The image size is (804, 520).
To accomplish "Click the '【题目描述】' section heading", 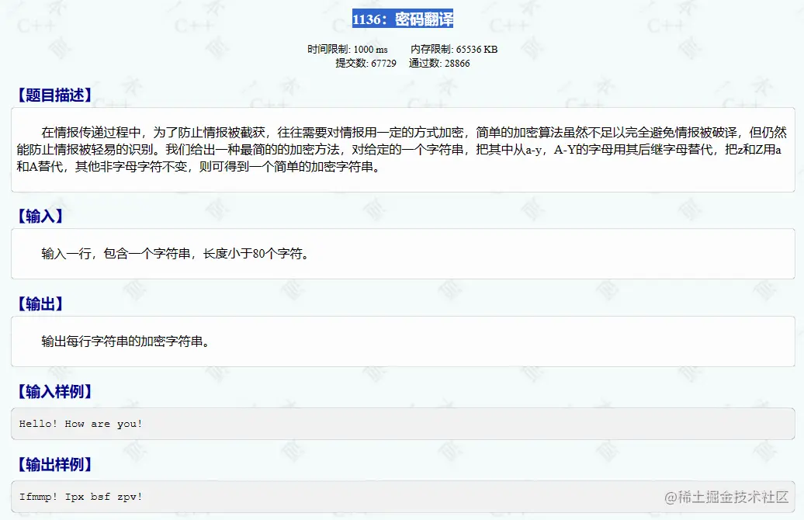I will [x=55, y=95].
